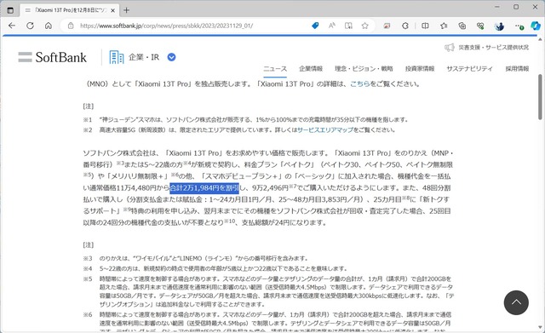The height and width of the screenshot is (333, 545).
Task: View site information padlock icon
Action: [x=71, y=26]
